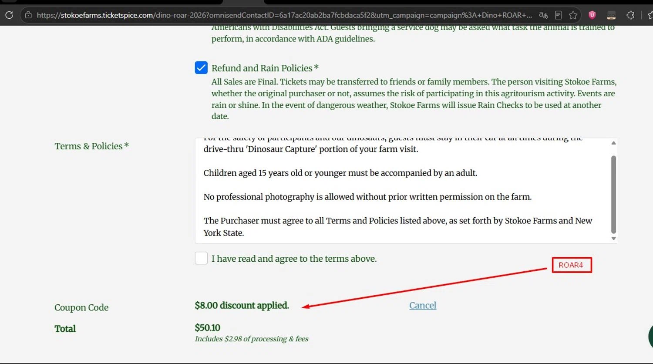
Task: Click the Cancel coupon link
Action: point(423,305)
